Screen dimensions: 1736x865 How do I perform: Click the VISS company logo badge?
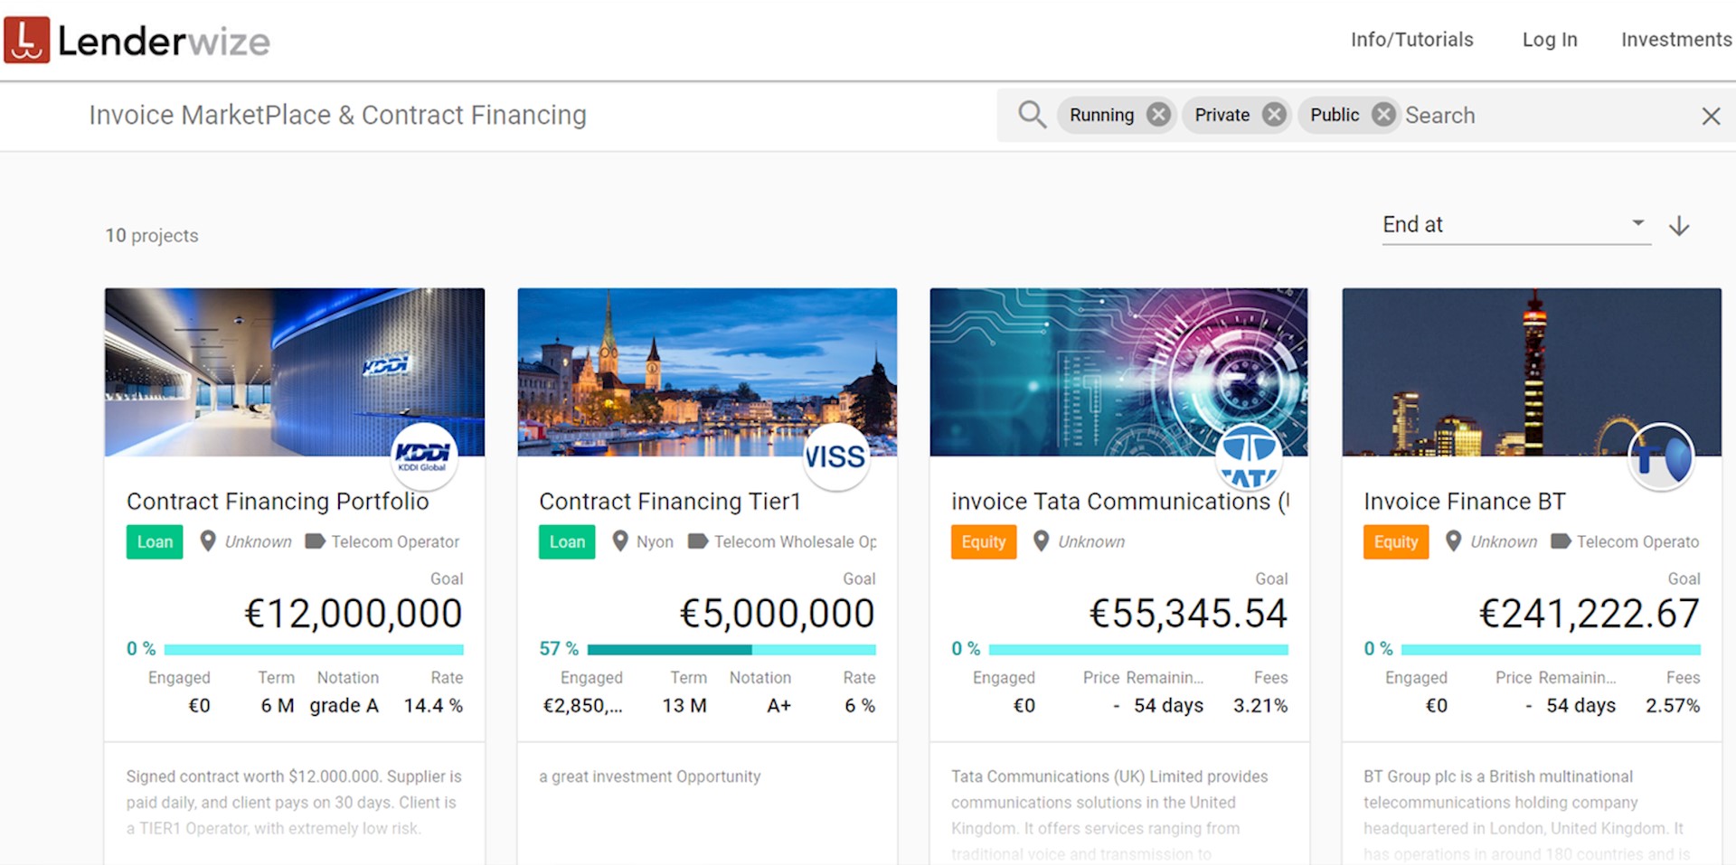tap(836, 456)
